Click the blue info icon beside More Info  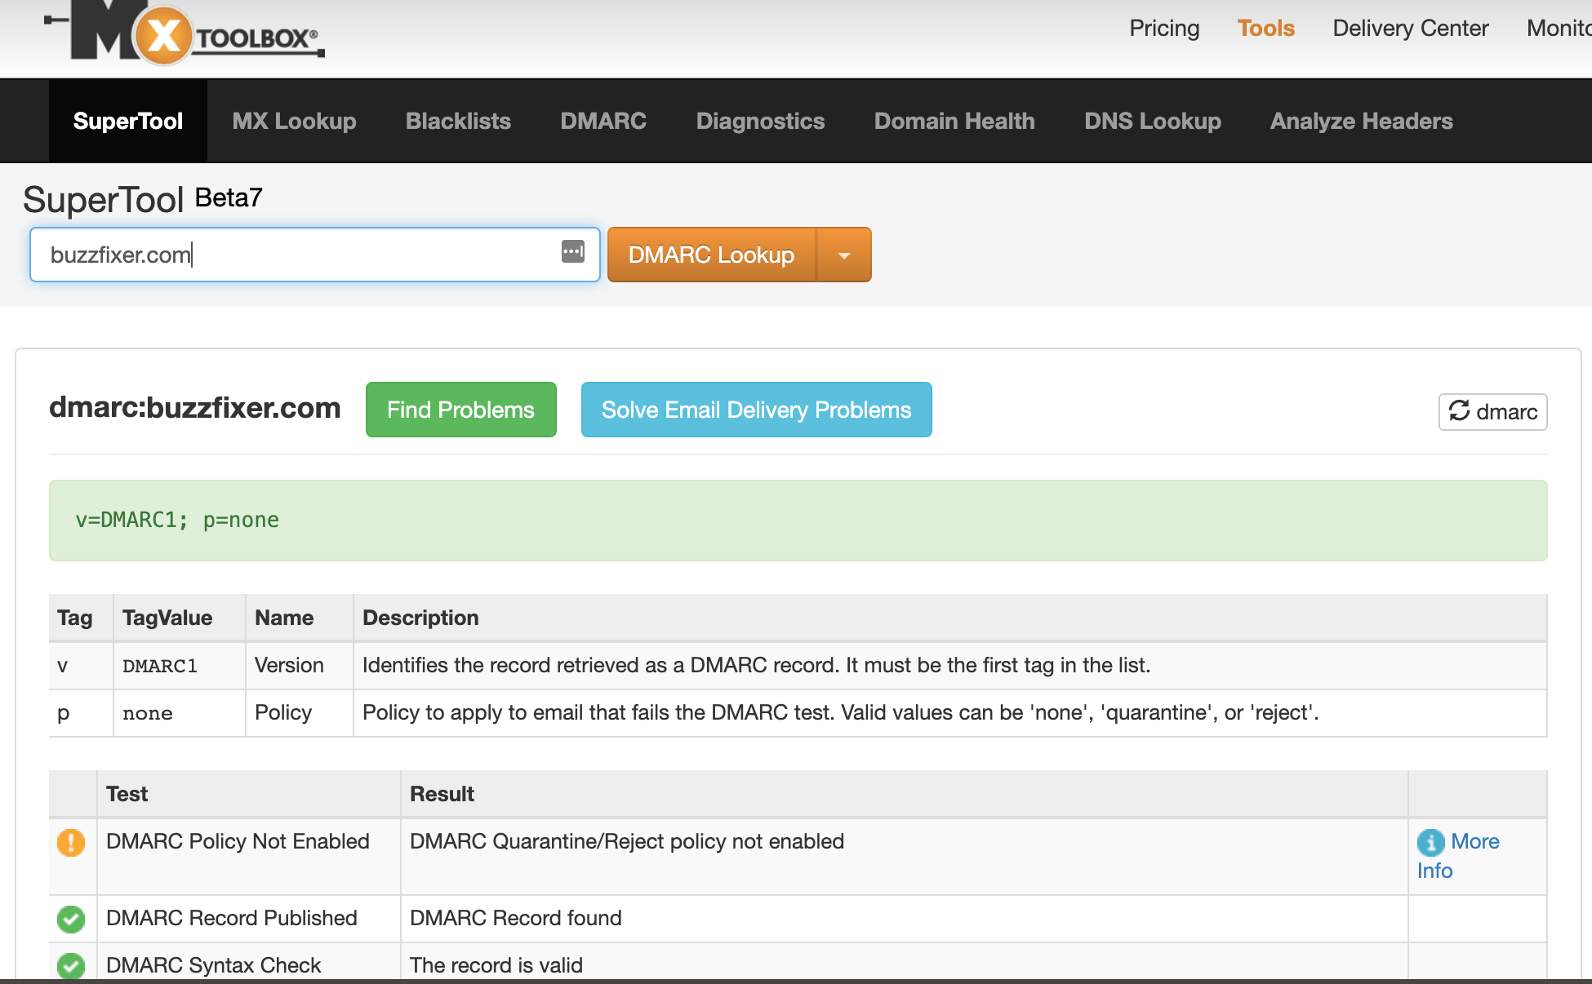1430,842
